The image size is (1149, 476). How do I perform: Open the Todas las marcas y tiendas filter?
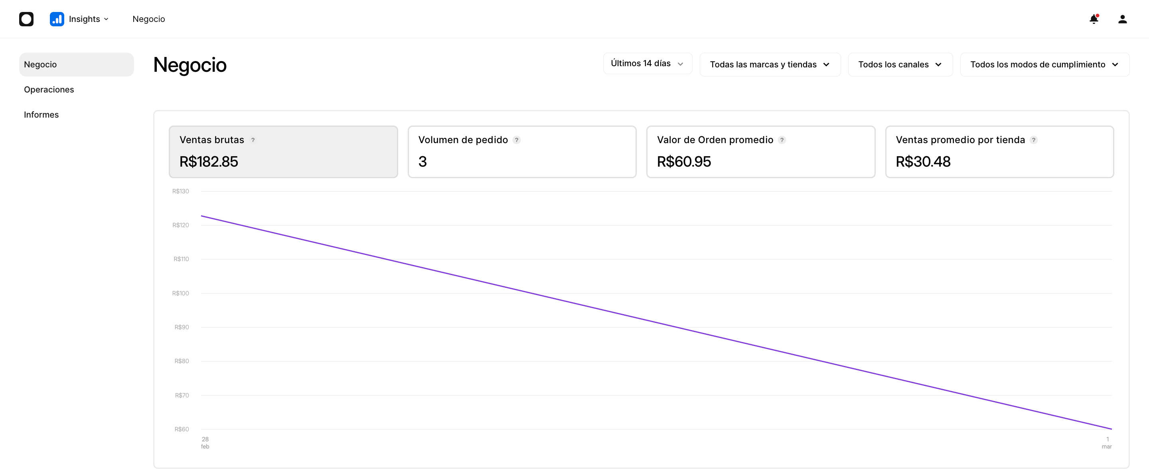tap(770, 64)
